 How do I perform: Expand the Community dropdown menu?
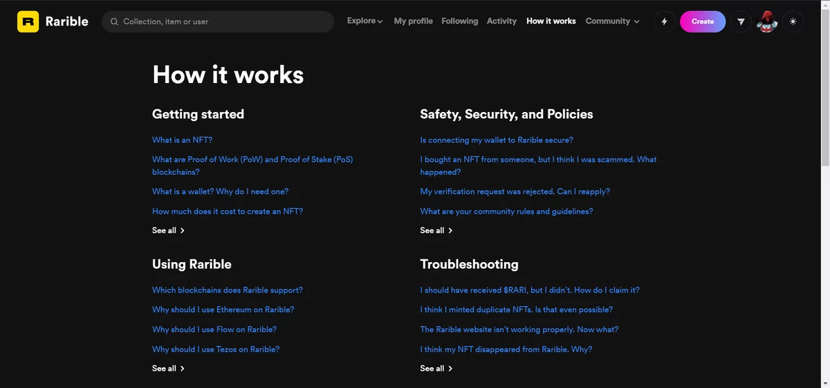pyautogui.click(x=612, y=21)
